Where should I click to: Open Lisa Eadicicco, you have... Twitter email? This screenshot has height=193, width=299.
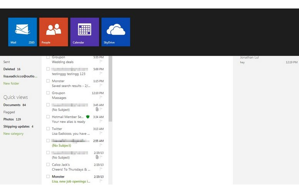71,134
